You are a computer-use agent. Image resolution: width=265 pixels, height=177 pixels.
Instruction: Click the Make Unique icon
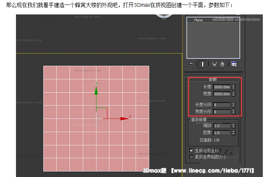214,64
